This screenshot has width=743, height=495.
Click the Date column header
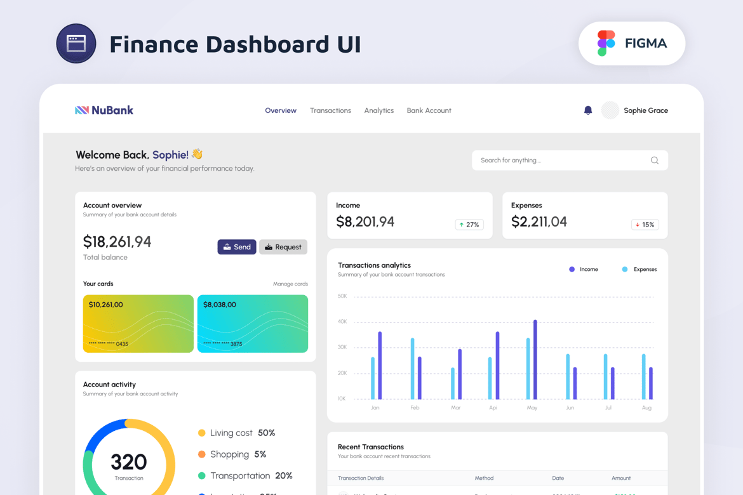558,478
